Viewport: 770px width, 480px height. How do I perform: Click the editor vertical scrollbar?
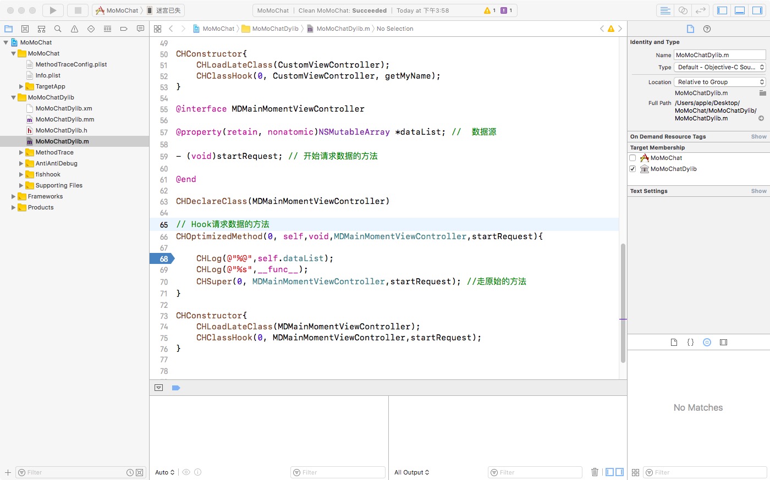pos(623,302)
